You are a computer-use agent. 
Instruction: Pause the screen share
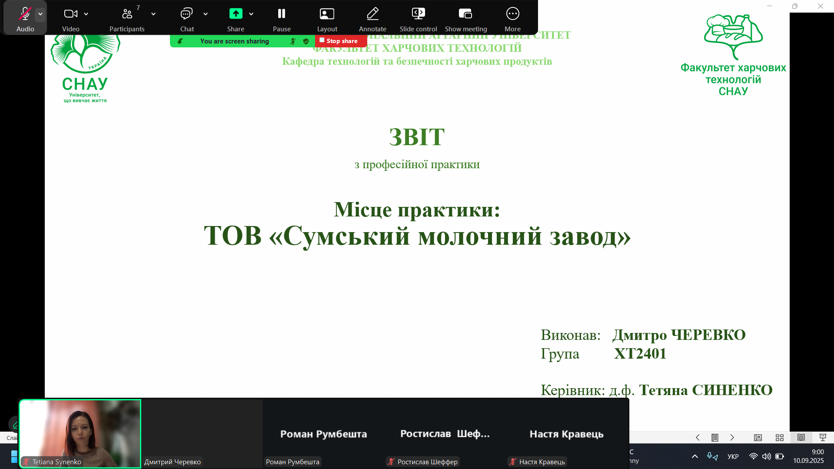pyautogui.click(x=282, y=18)
